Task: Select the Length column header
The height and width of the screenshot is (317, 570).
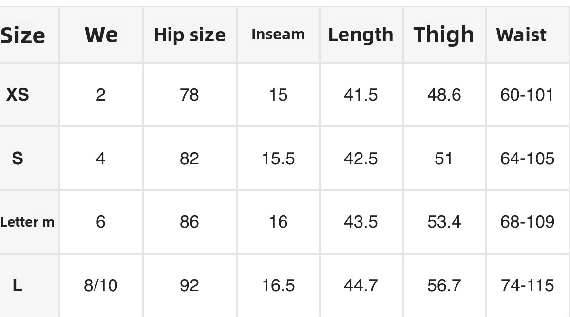Action: click(361, 35)
